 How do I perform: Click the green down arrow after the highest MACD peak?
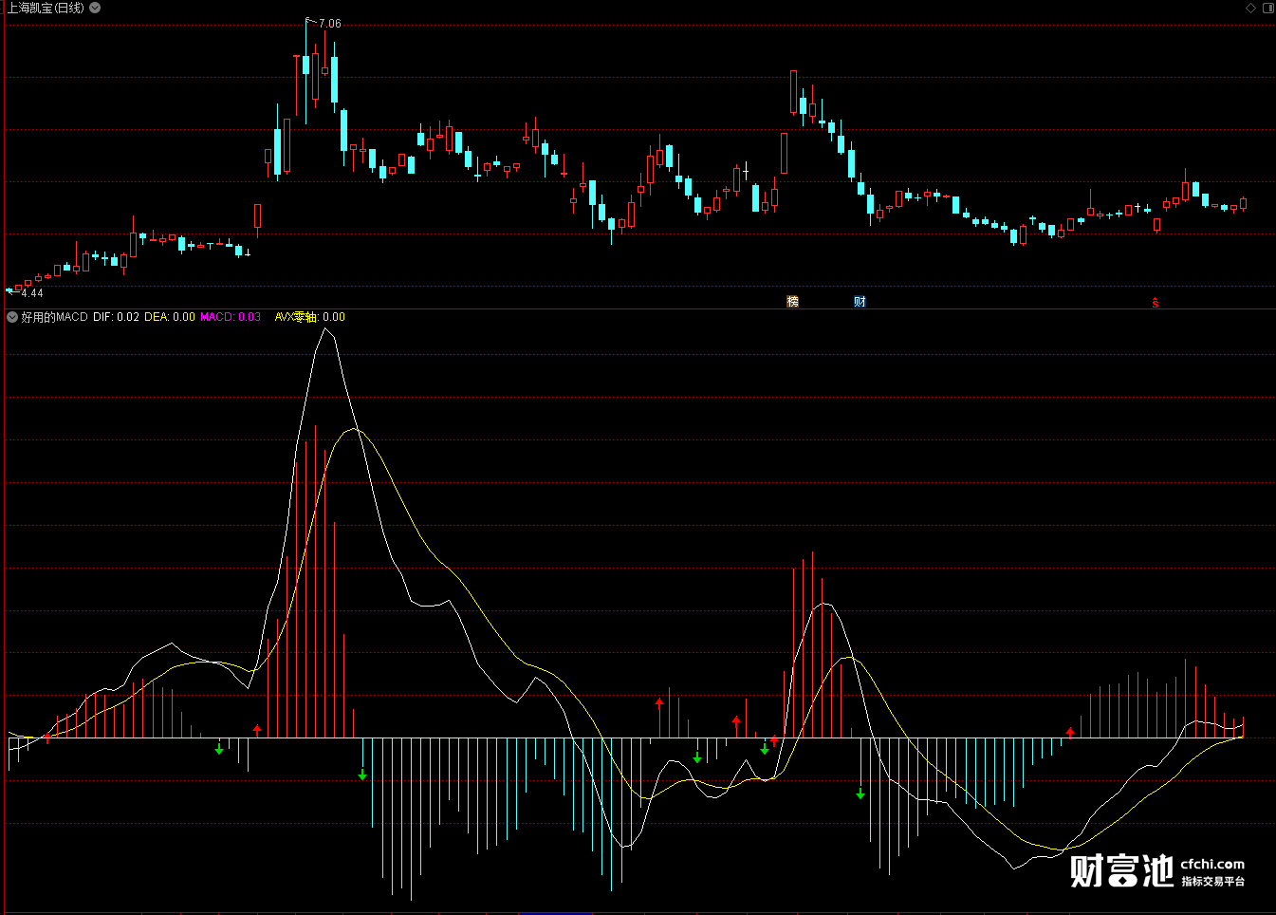(x=362, y=775)
